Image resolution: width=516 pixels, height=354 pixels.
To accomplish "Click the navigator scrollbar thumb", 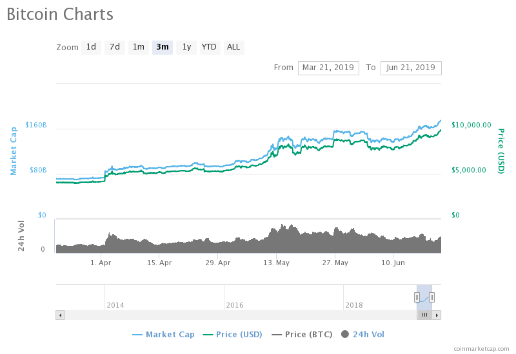I will point(424,315).
